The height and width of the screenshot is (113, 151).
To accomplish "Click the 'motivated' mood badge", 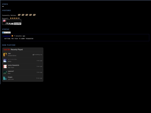I will pyautogui.click(x=6, y=33).
